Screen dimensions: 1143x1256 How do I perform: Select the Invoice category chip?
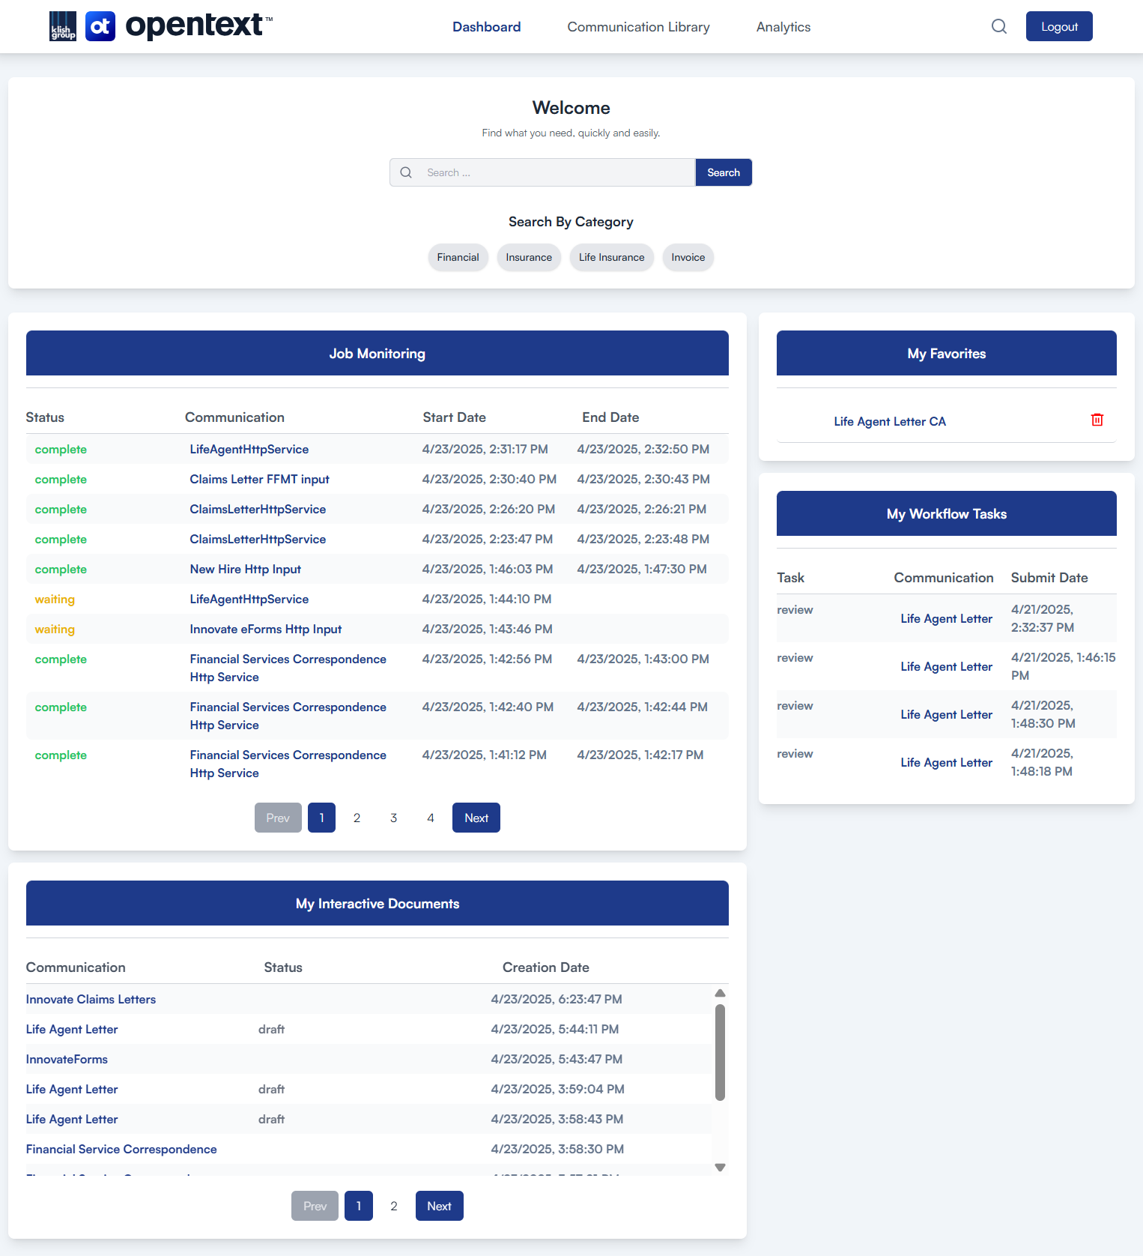688,257
